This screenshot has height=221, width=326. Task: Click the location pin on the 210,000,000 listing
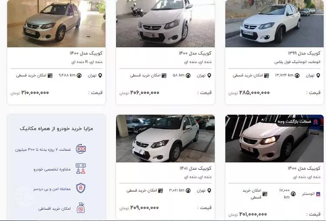[x=100, y=76]
